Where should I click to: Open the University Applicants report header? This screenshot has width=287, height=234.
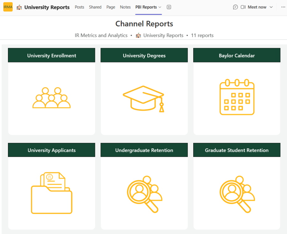coord(51,150)
